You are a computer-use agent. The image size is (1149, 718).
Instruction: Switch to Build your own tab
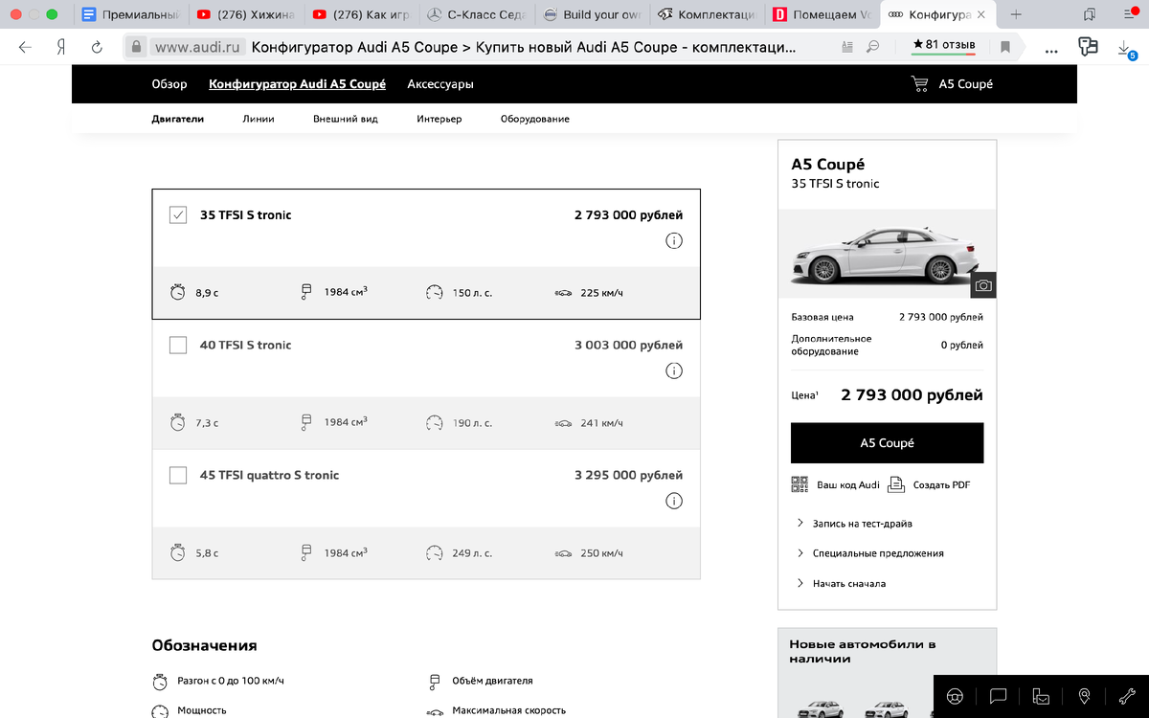pos(594,14)
